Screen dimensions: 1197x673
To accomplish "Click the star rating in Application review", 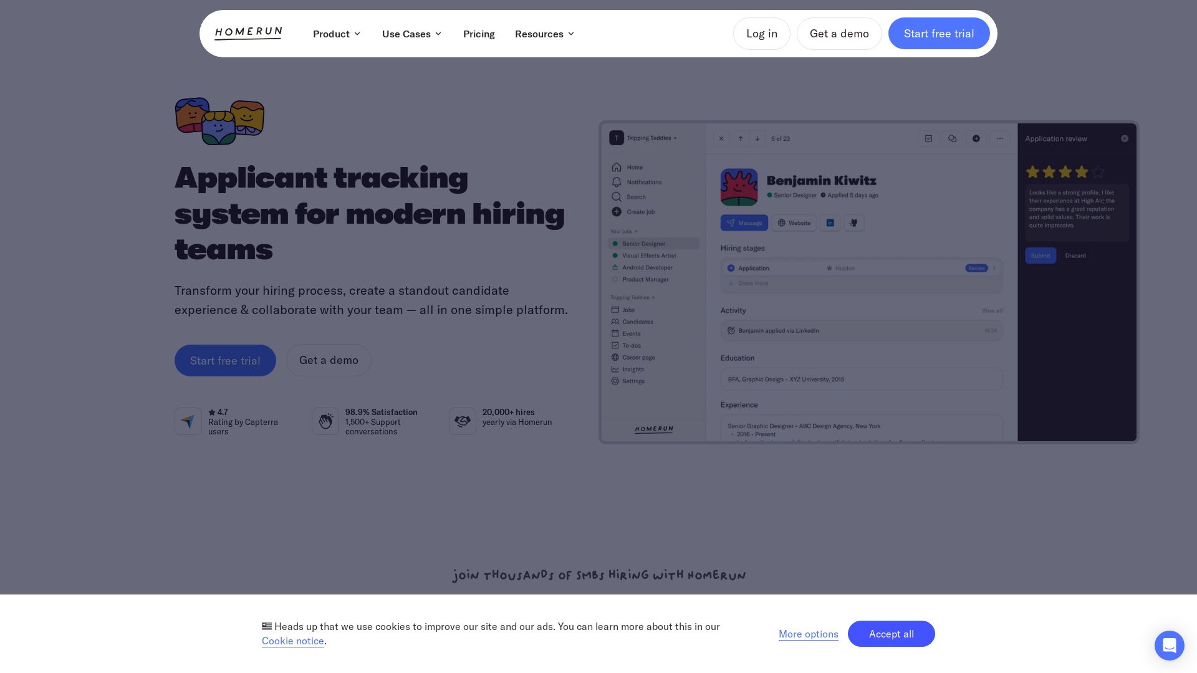I will coord(1065,171).
